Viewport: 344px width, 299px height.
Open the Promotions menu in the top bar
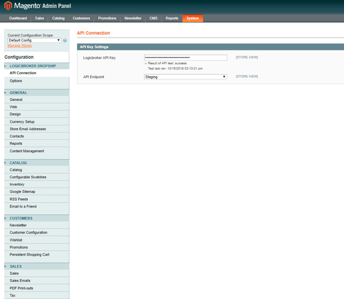[x=107, y=18]
